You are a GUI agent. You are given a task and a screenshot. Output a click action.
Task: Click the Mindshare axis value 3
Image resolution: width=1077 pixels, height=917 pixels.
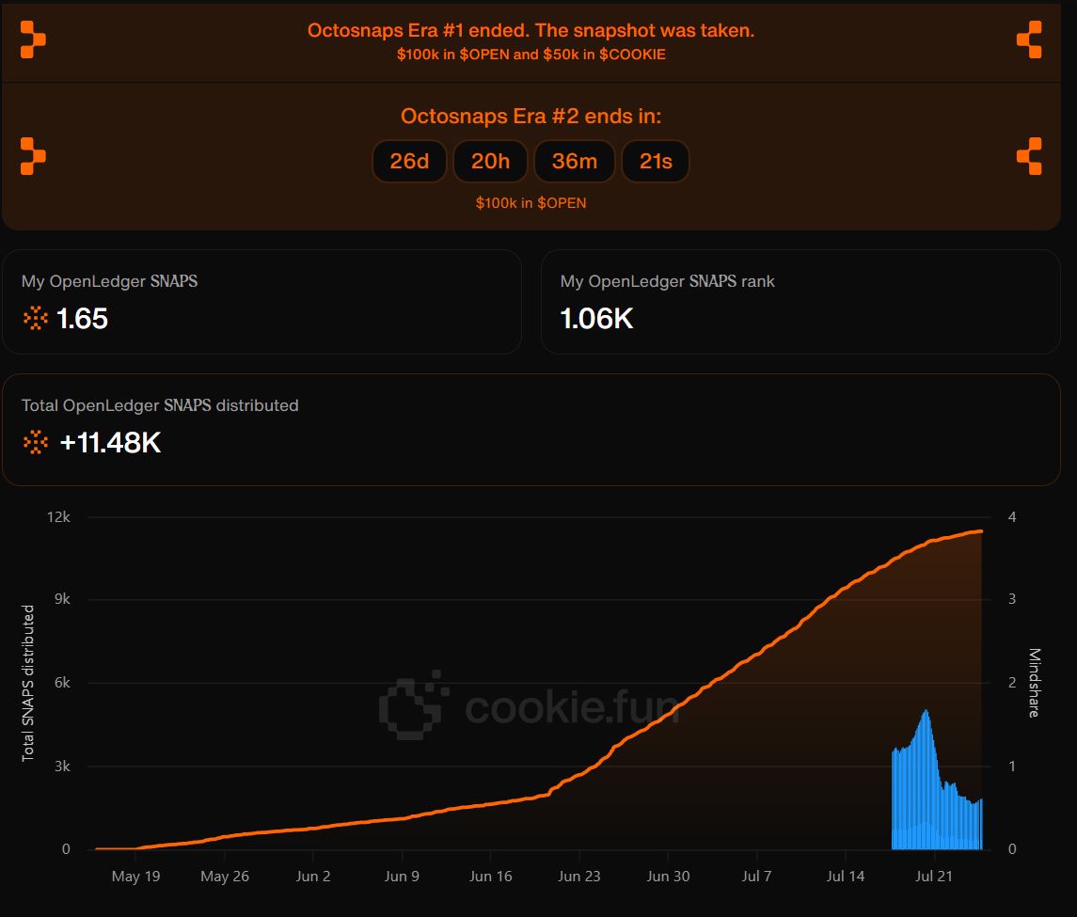tap(1012, 599)
